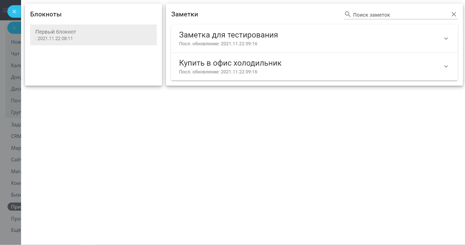
Task: Clear the notes search with the X icon
Action: [454, 14]
